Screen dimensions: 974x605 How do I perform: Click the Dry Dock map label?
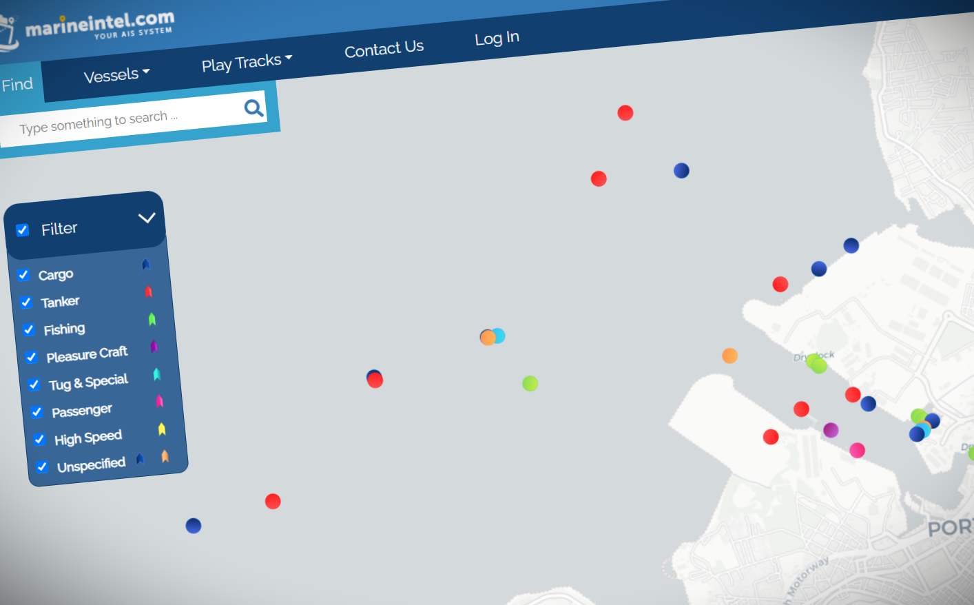point(814,356)
